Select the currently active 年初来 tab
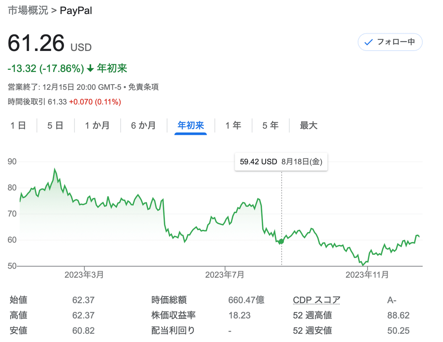 190,126
